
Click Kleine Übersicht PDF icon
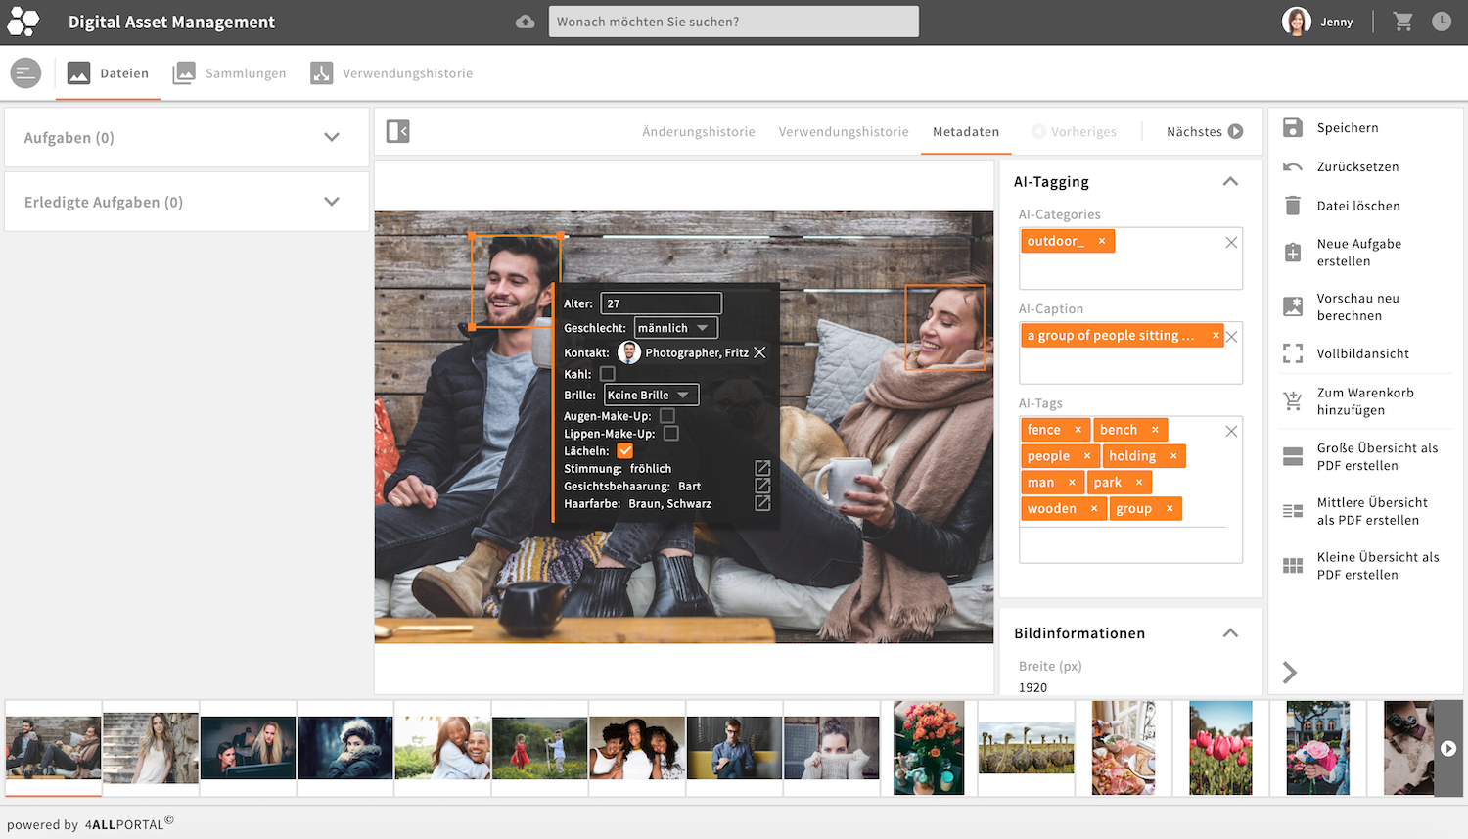pos(1293,566)
